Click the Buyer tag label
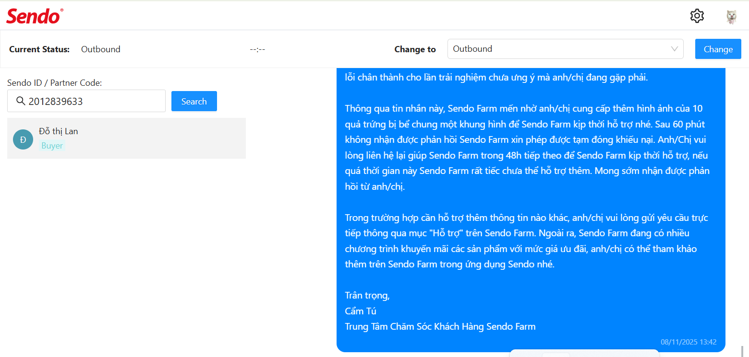The width and height of the screenshot is (749, 357). (52, 146)
